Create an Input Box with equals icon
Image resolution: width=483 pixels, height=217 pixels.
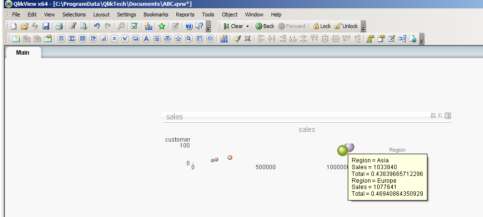pyautogui.click(x=114, y=39)
